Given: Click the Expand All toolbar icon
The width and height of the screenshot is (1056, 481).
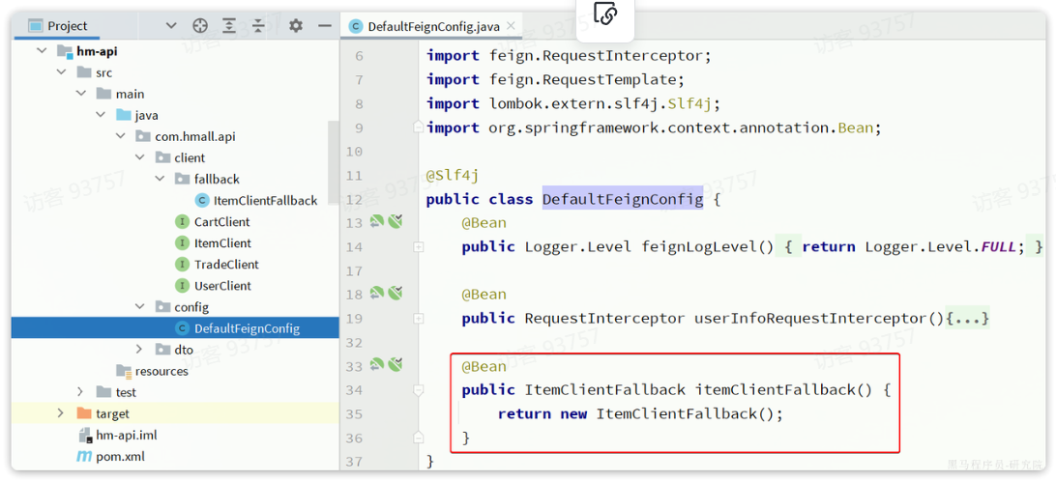Looking at the screenshot, I should coord(229,26).
